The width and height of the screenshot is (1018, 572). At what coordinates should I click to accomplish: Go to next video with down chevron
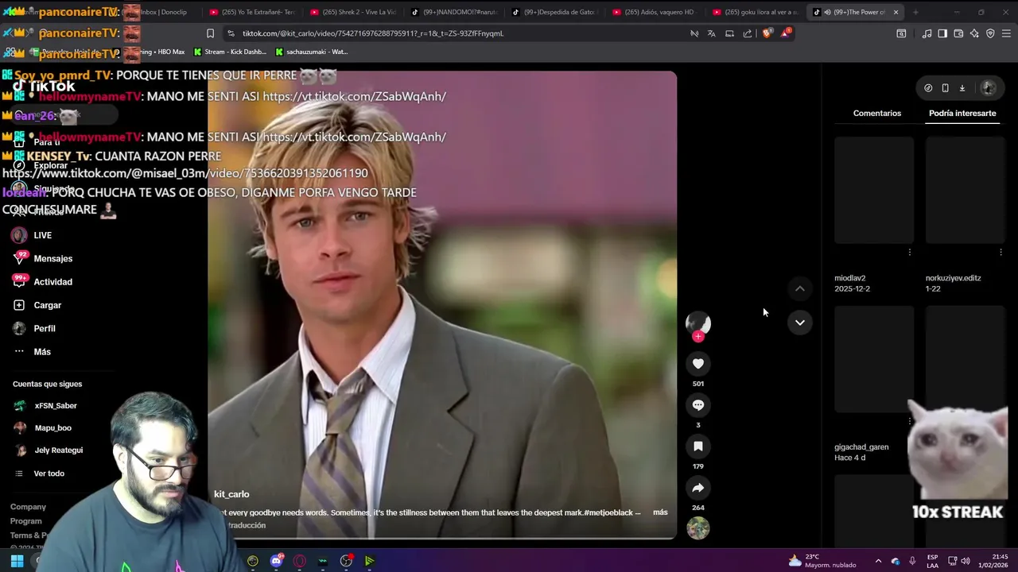(x=799, y=322)
